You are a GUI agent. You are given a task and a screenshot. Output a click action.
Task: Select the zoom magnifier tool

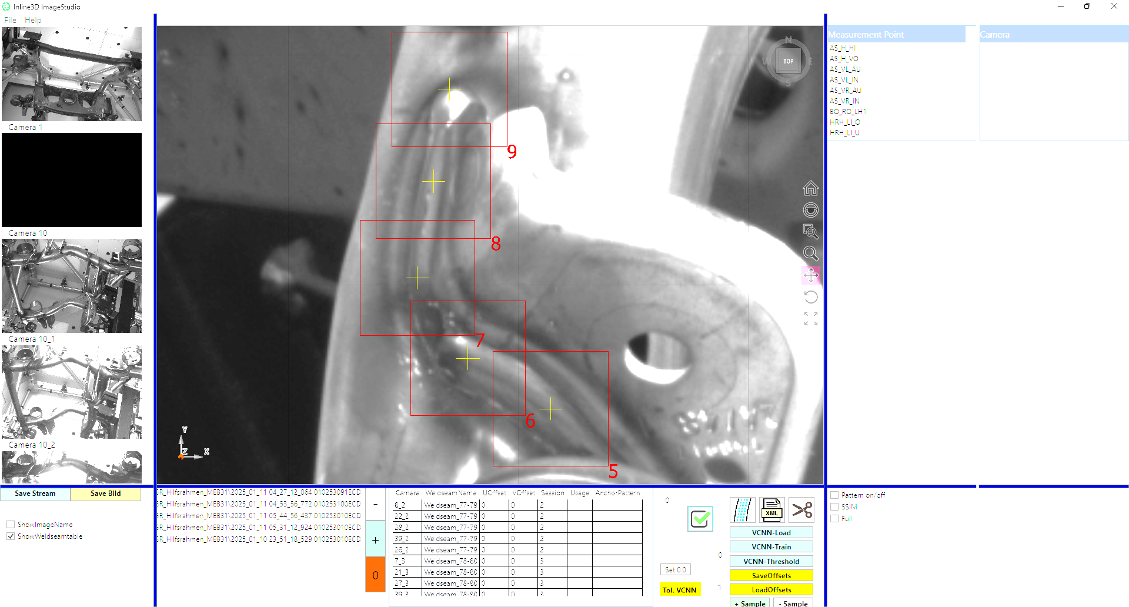point(810,254)
